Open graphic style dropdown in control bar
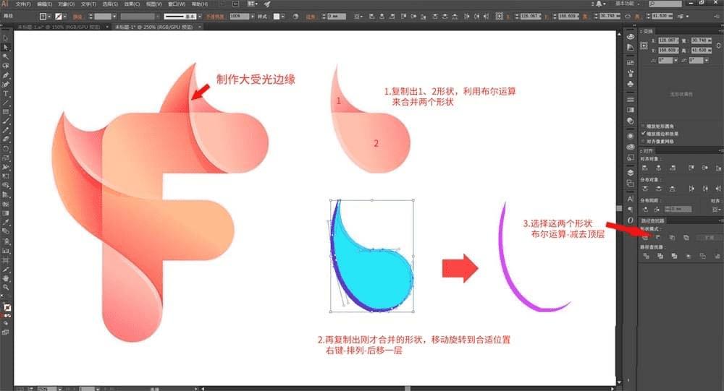Screen dimensions: 724x391 (x=283, y=16)
